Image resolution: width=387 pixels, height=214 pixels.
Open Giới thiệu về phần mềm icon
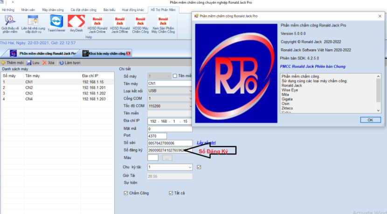point(10,24)
